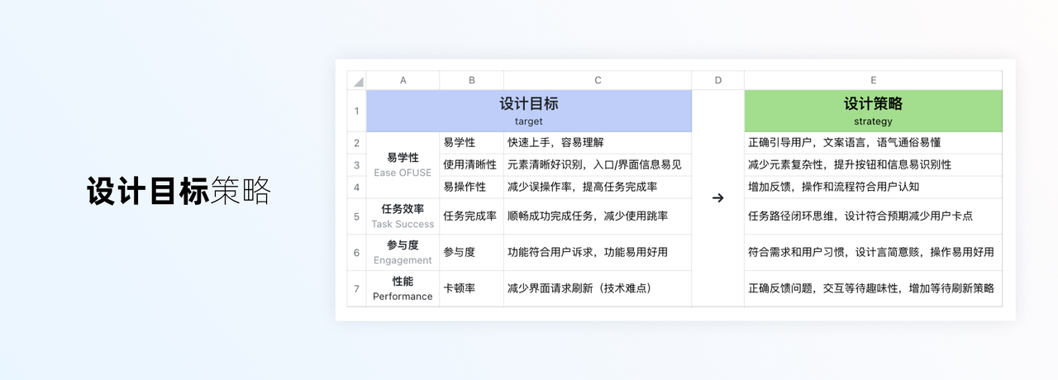Viewport: 1058px width, 380px height.
Task: Click cell 卡顿率
Action: 471,288
